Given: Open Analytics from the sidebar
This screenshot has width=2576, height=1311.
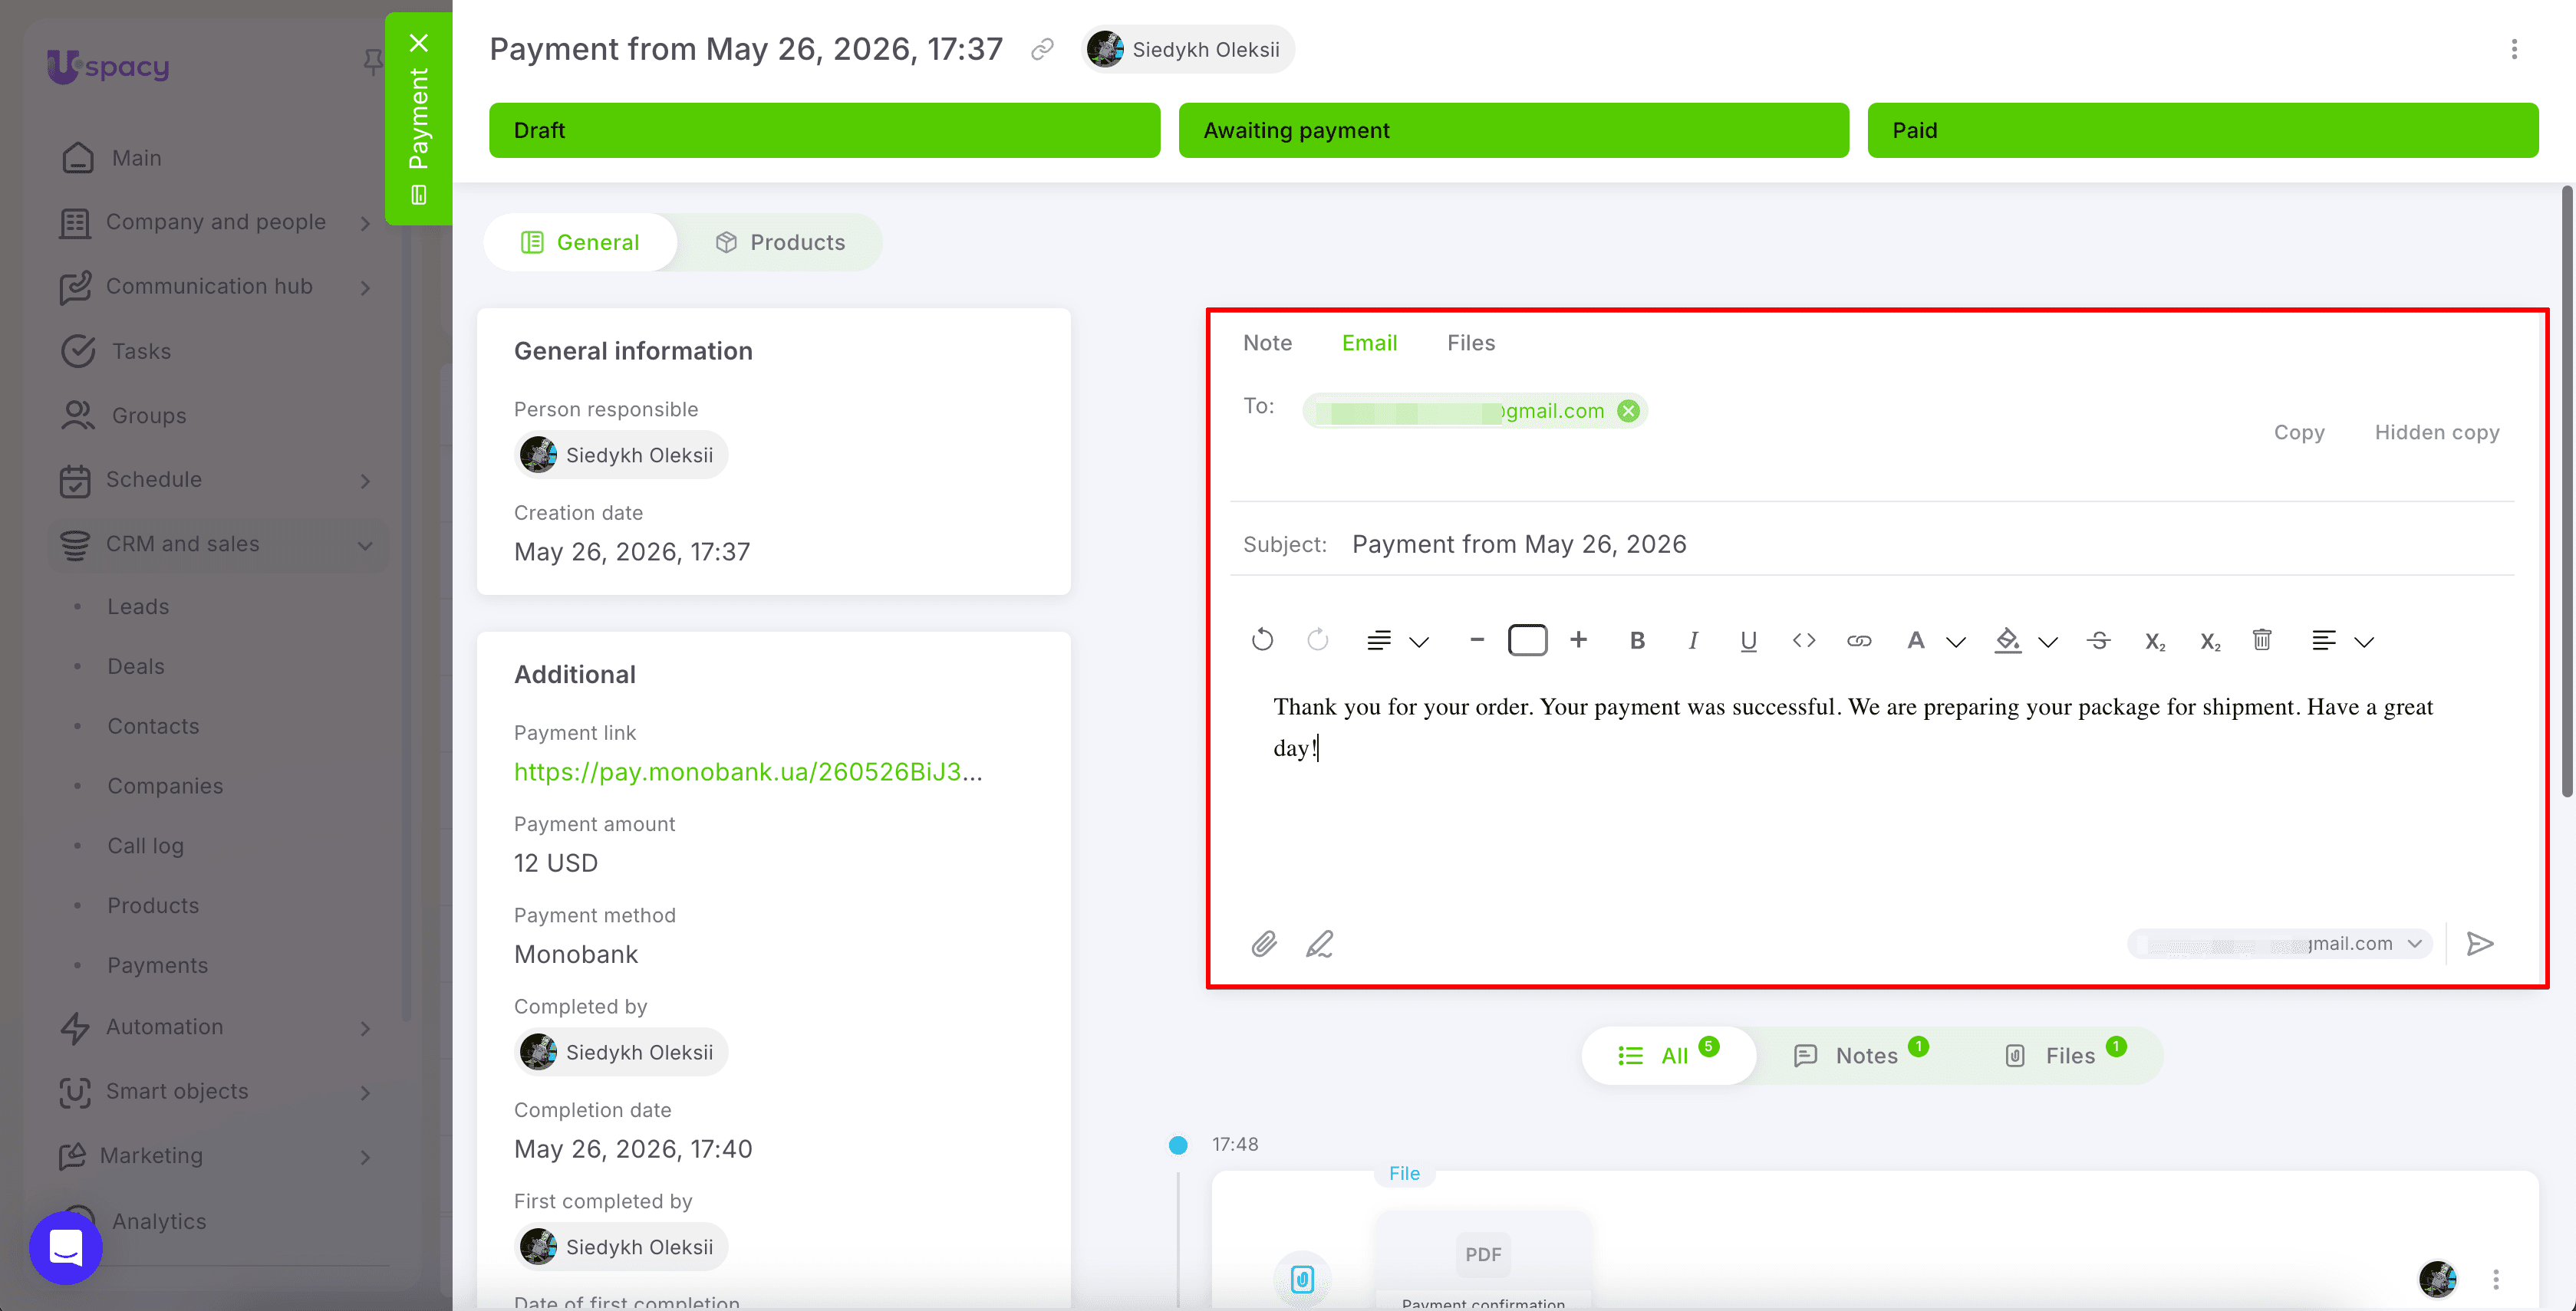Looking at the screenshot, I should 159,1221.
